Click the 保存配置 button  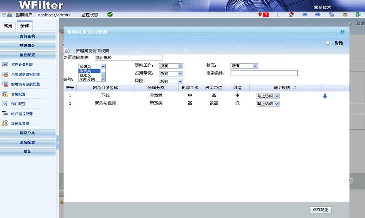coord(321,210)
